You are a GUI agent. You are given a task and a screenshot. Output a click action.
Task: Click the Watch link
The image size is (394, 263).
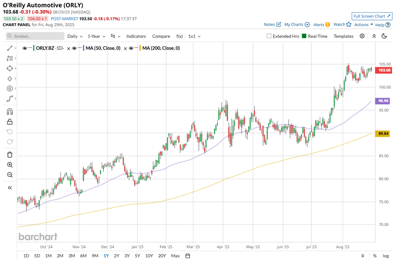click(339, 24)
